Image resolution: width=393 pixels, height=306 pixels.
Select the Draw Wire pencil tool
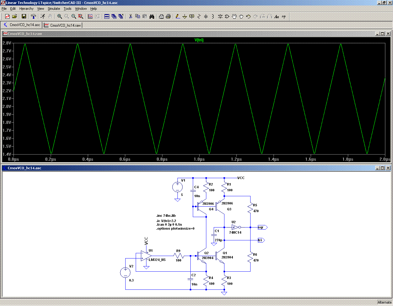pos(177,17)
